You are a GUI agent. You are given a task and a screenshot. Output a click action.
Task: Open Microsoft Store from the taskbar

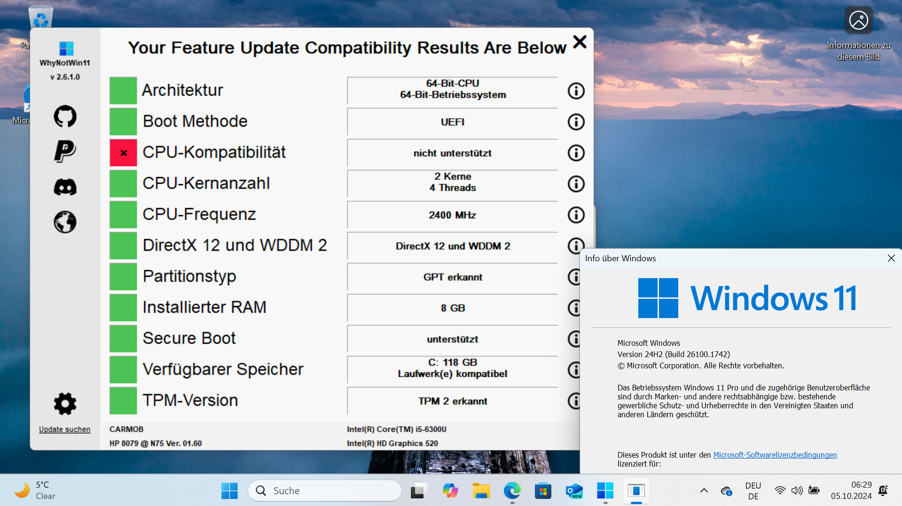coord(543,490)
